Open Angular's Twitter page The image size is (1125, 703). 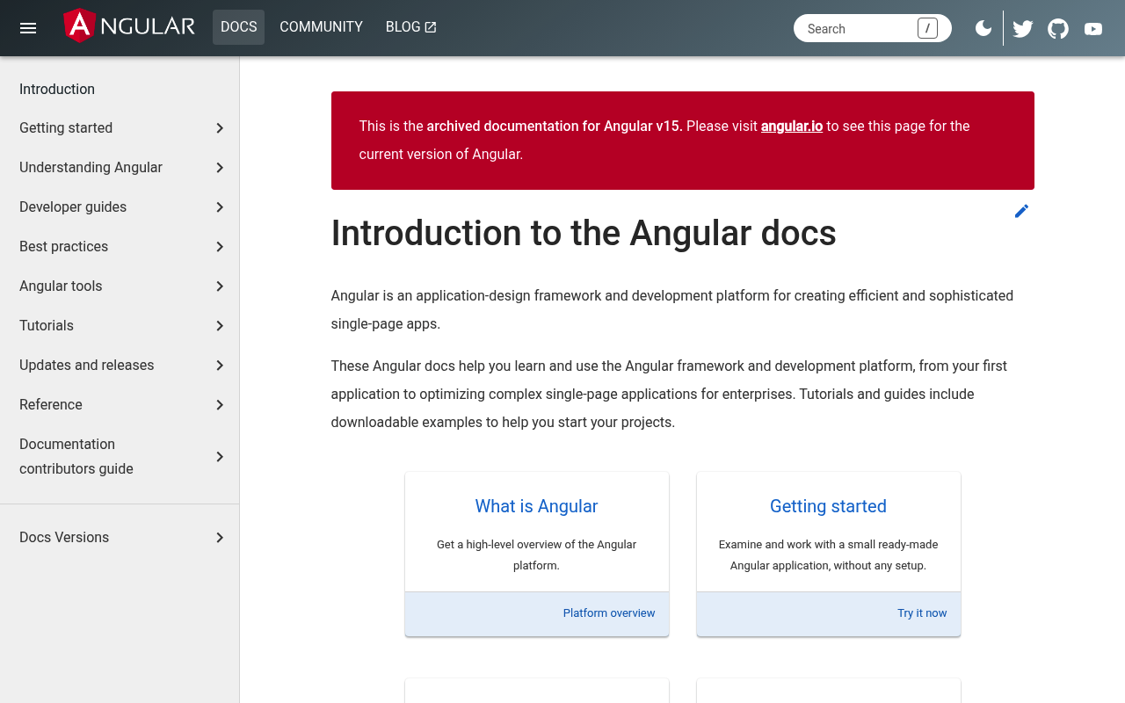tap(1023, 28)
